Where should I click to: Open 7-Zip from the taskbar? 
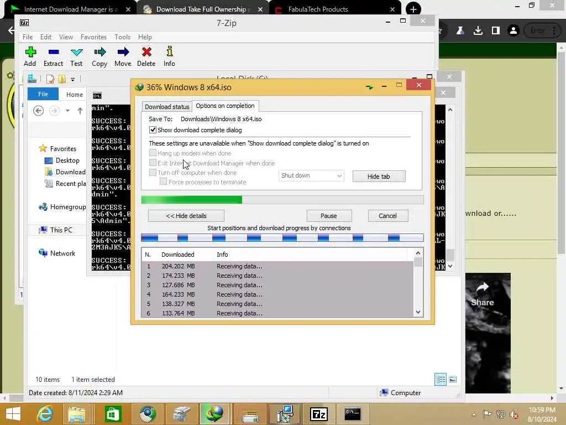[x=319, y=414]
